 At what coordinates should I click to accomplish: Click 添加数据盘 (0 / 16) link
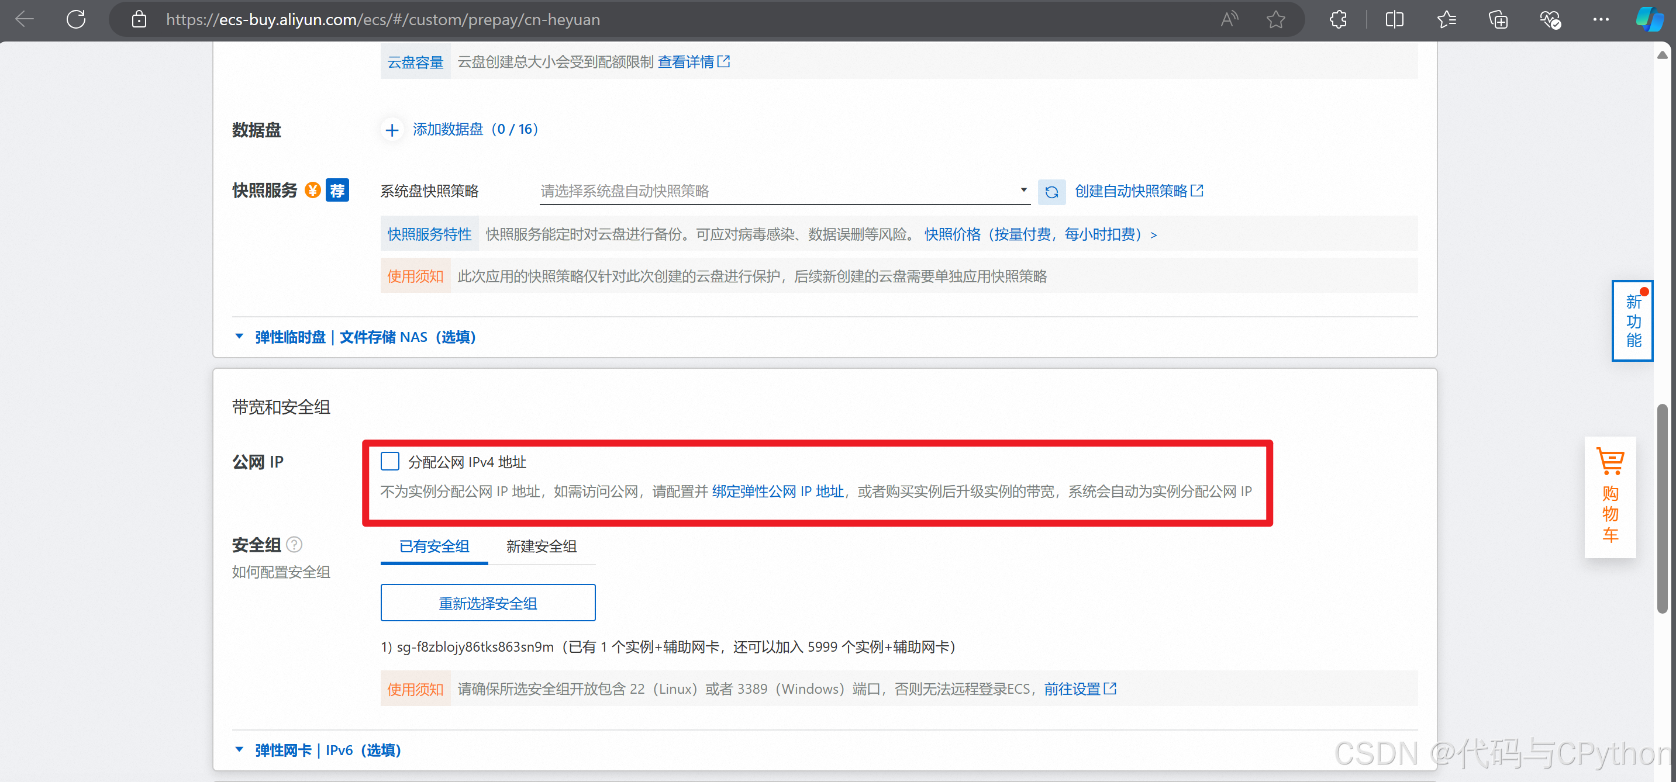point(475,129)
